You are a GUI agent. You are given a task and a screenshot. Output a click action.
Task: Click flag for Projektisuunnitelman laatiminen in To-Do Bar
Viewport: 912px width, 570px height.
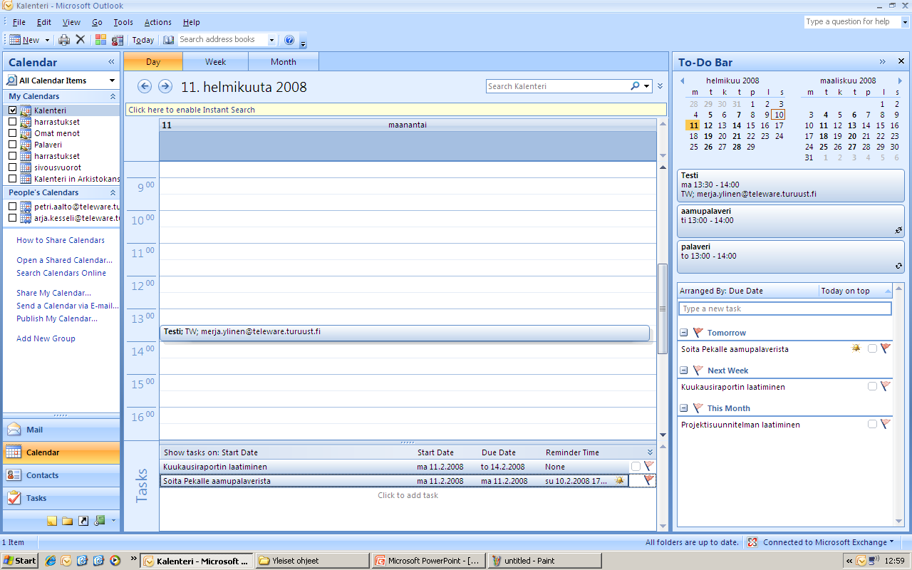(x=886, y=425)
